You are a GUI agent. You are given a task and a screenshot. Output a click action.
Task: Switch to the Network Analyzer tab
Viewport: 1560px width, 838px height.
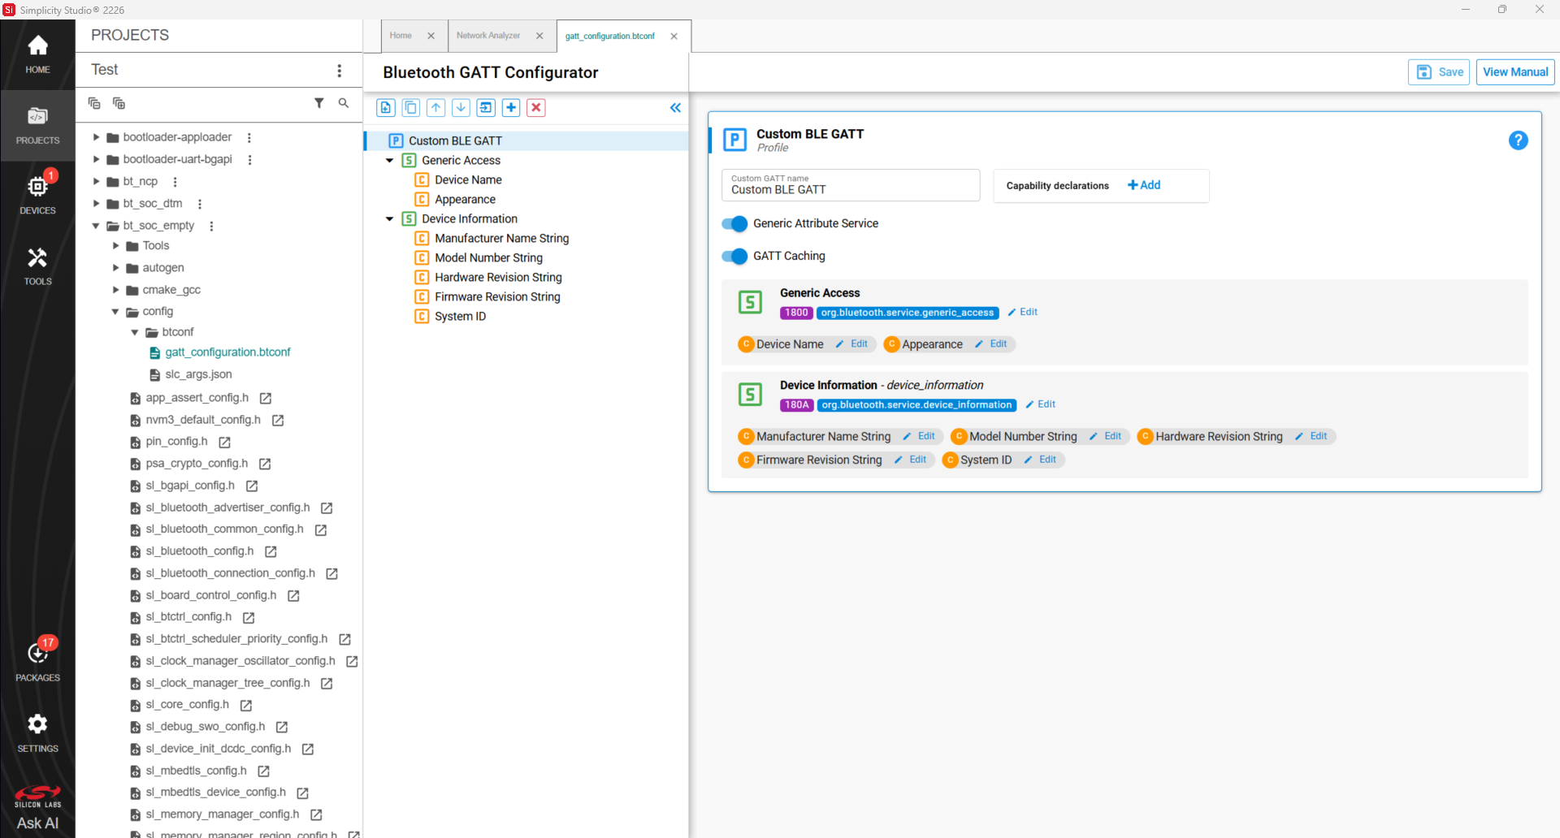tap(488, 36)
